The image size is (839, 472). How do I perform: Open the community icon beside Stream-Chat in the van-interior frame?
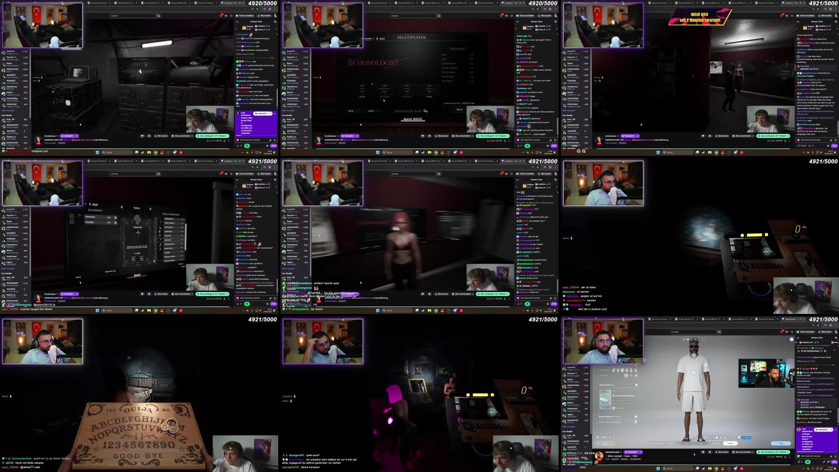(275, 21)
